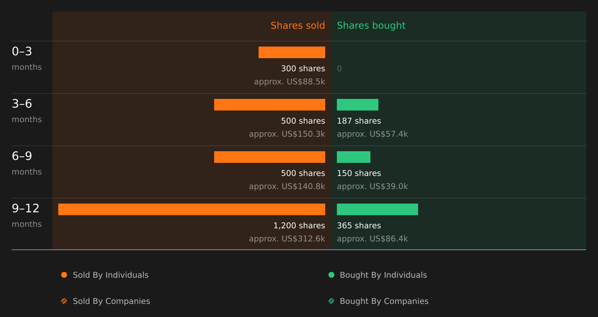Viewport: 598px width, 317px height.
Task: Click the 1,200 shares value
Action: [299, 225]
